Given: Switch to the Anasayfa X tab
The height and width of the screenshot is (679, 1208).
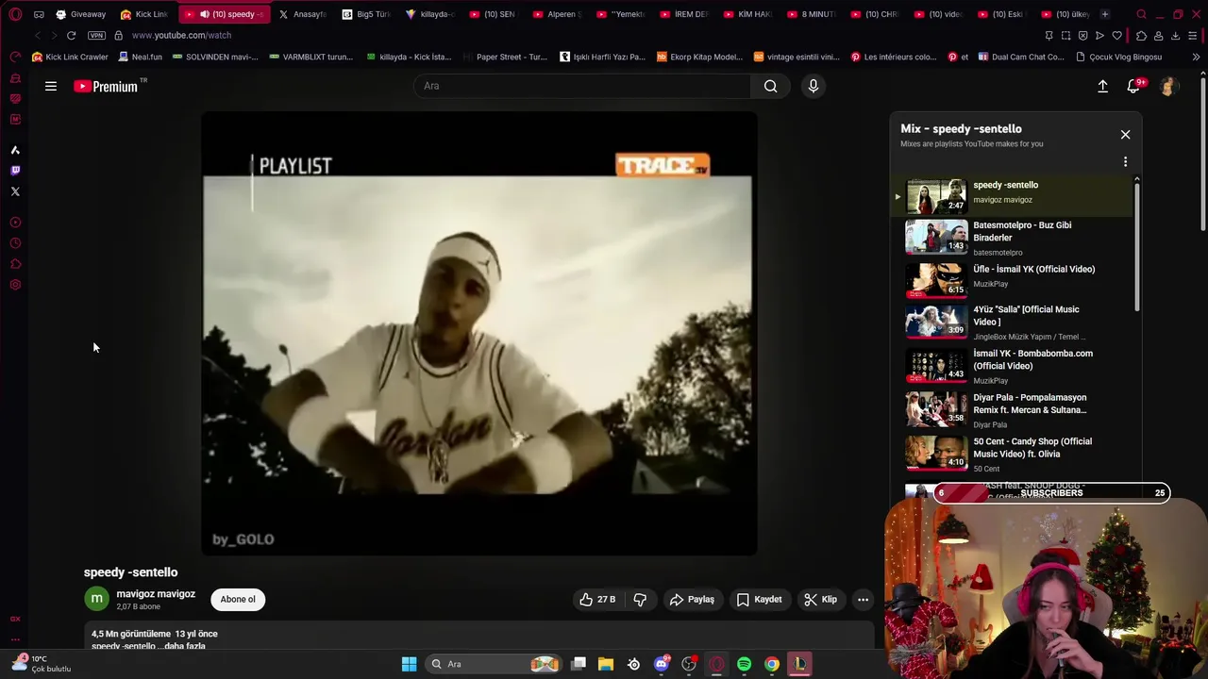Looking at the screenshot, I should tap(302, 14).
